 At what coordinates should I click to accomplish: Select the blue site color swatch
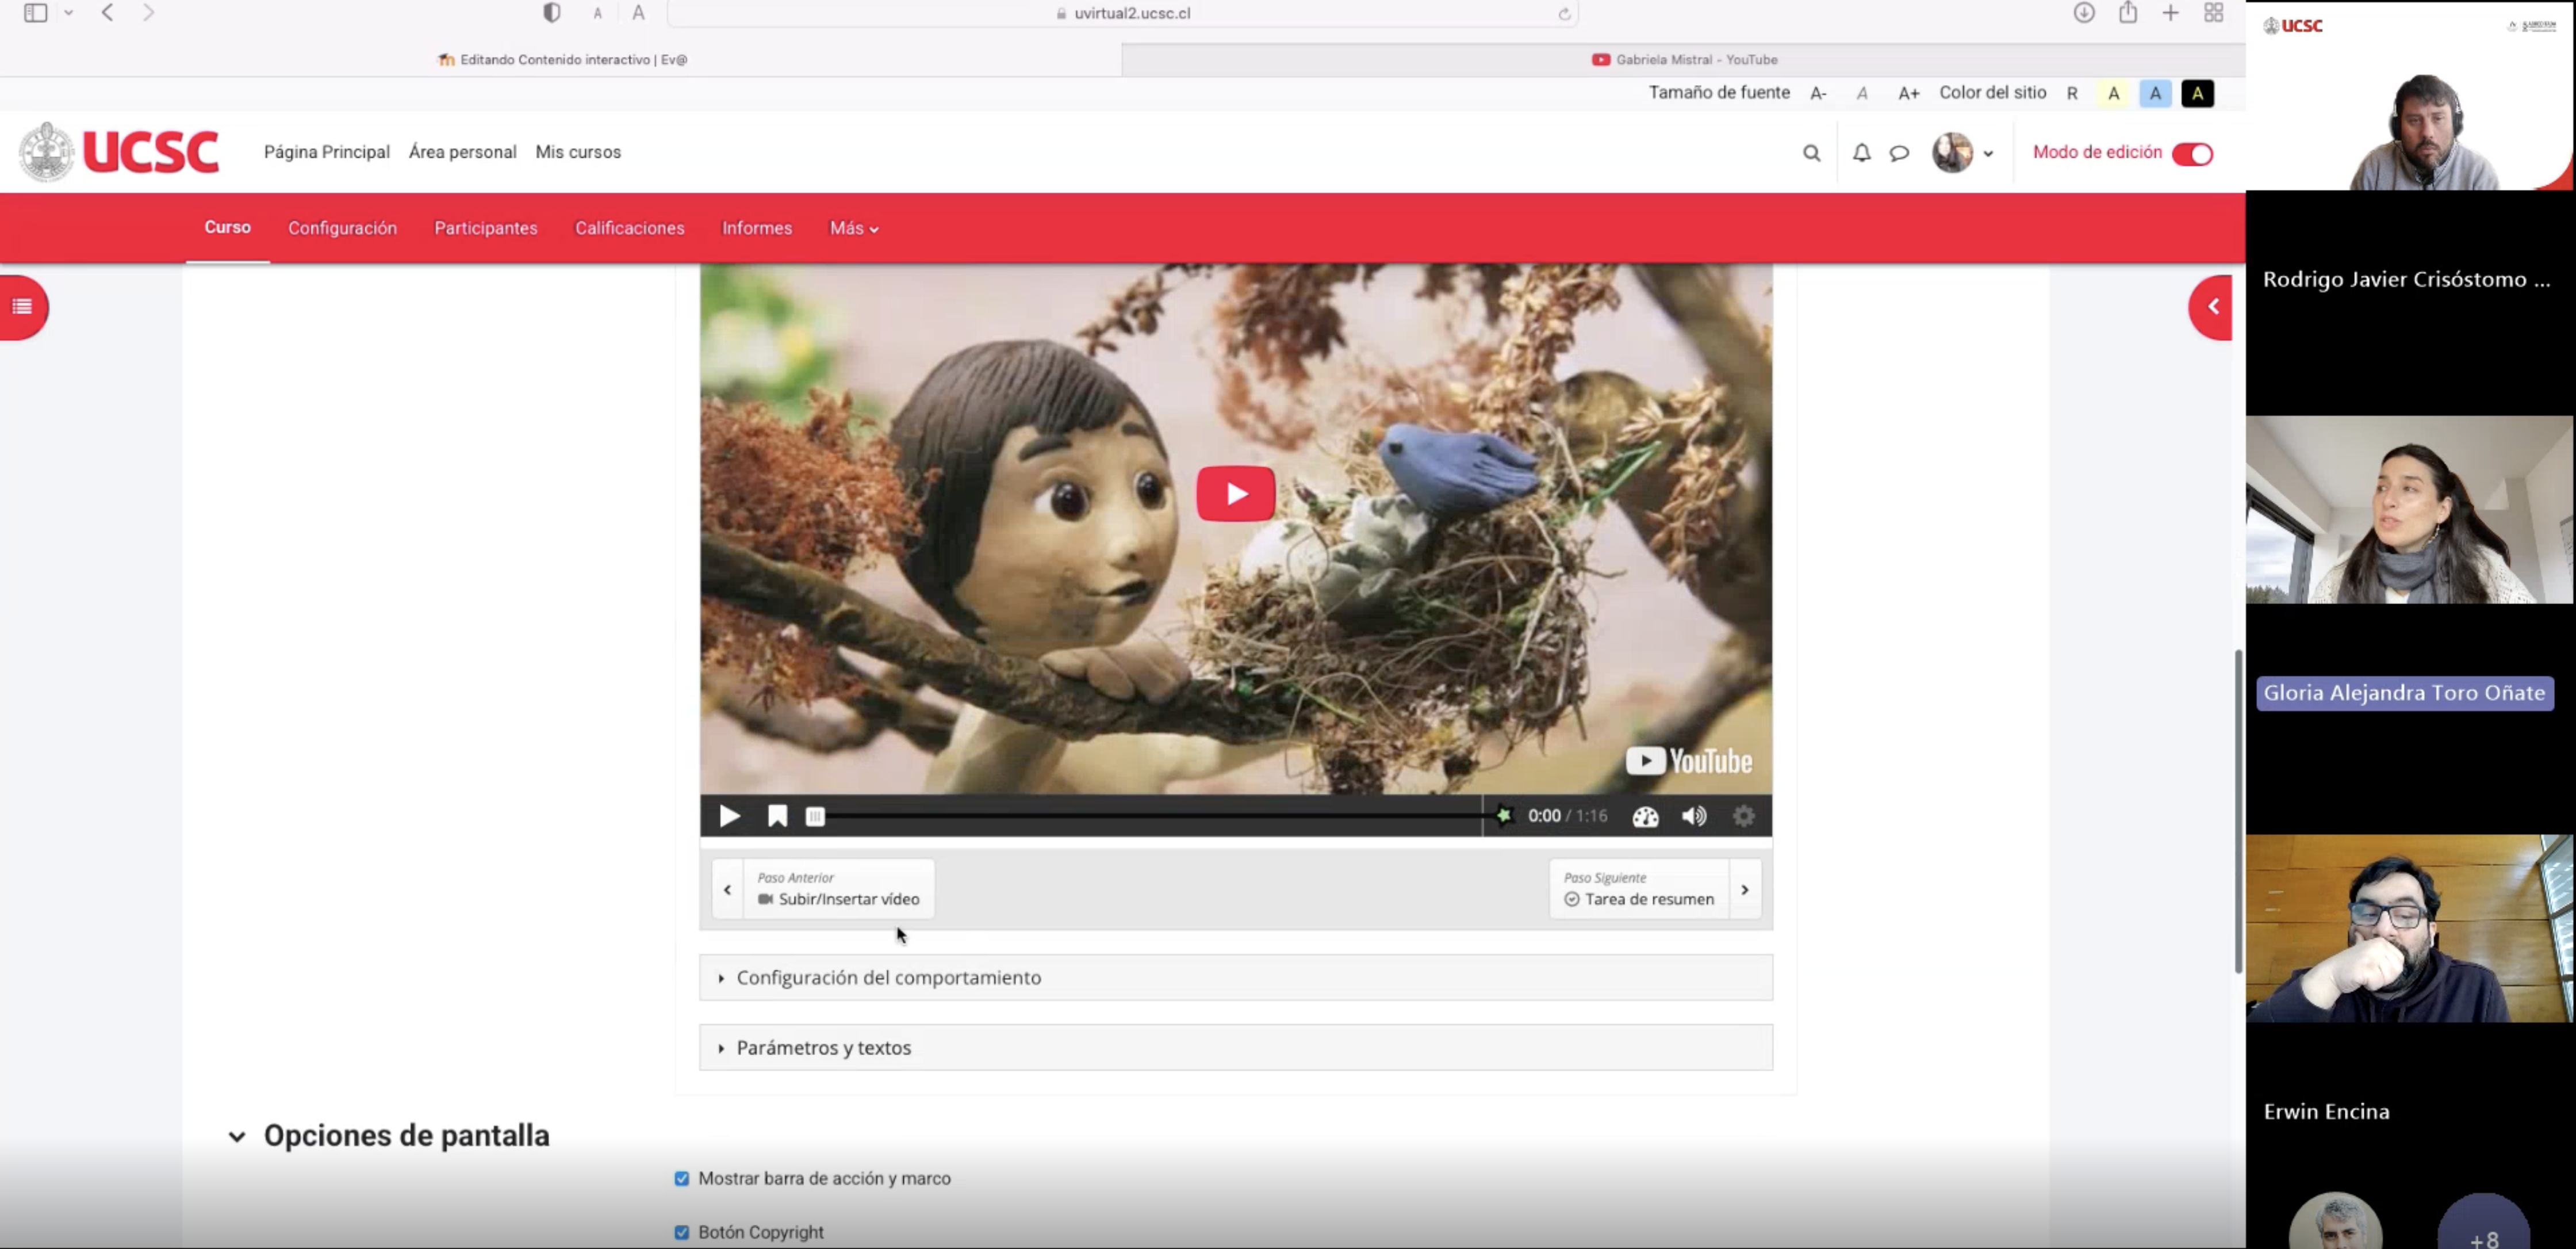point(2155,93)
